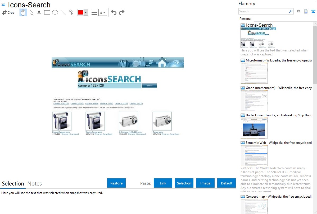The width and height of the screenshot is (317, 214).
Task: Open the Graph (mathematics) snapshot thumbnail
Action: [x=254, y=101]
